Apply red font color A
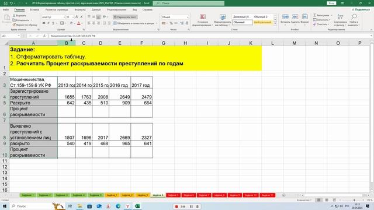Screen dimensions: 374x210 (79, 23)
